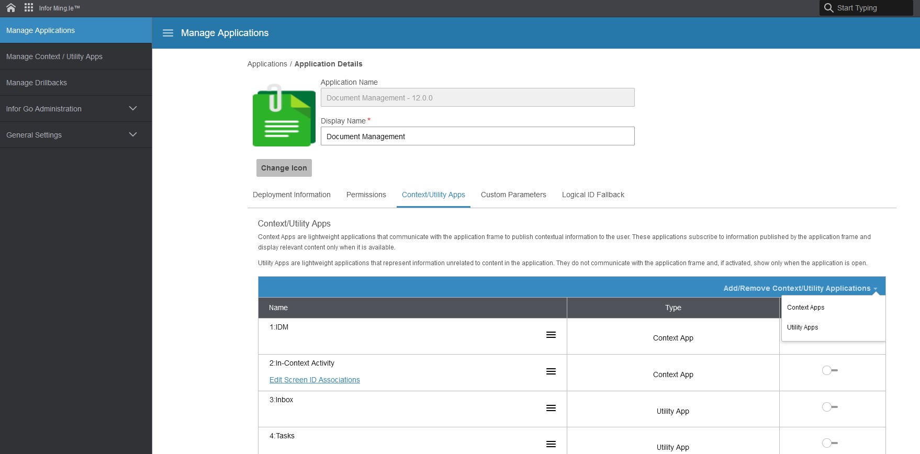The height and width of the screenshot is (454, 920).
Task: Click the reorder handle for Inbox row
Action: click(551, 408)
